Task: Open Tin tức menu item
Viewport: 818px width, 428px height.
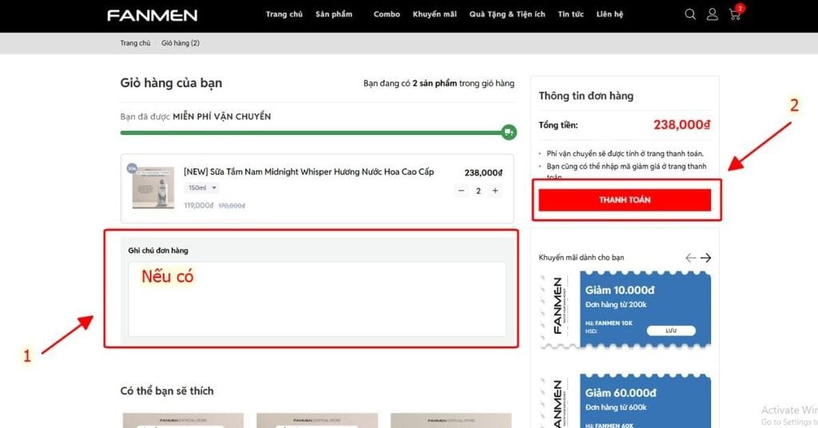Action: tap(570, 14)
